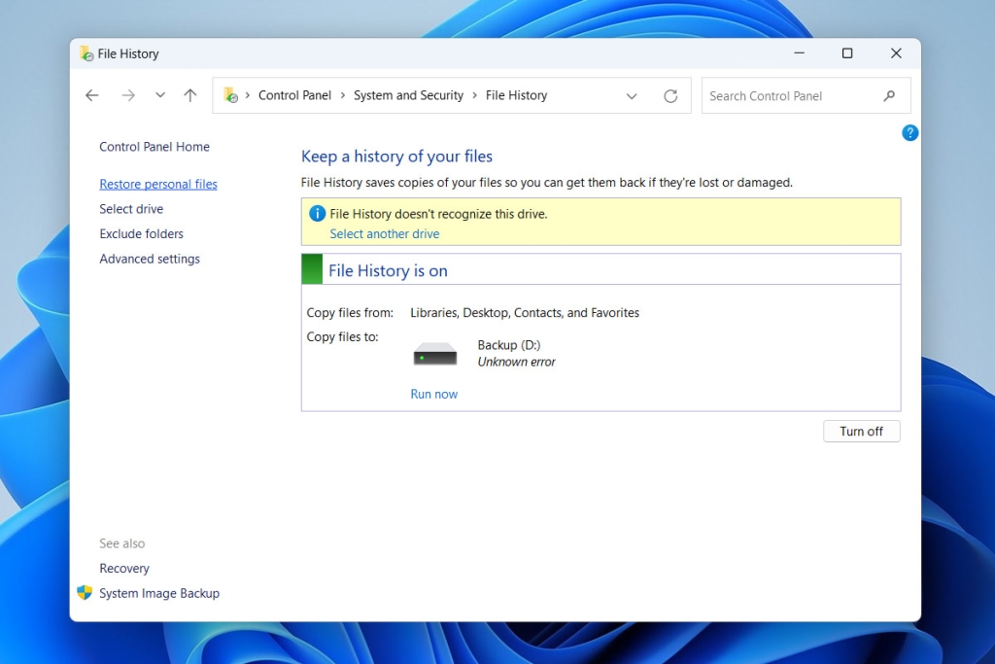995x664 pixels.
Task: Go back using the back arrow
Action: tap(91, 95)
